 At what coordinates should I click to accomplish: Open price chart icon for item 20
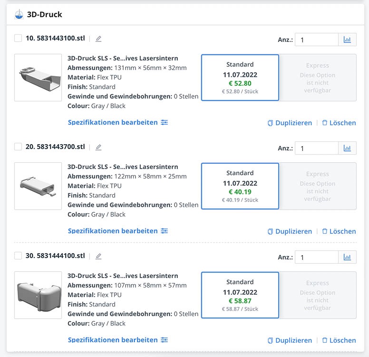coord(347,148)
